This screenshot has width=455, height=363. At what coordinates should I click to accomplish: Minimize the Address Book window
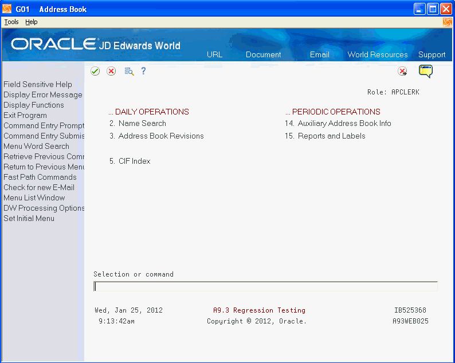point(419,9)
